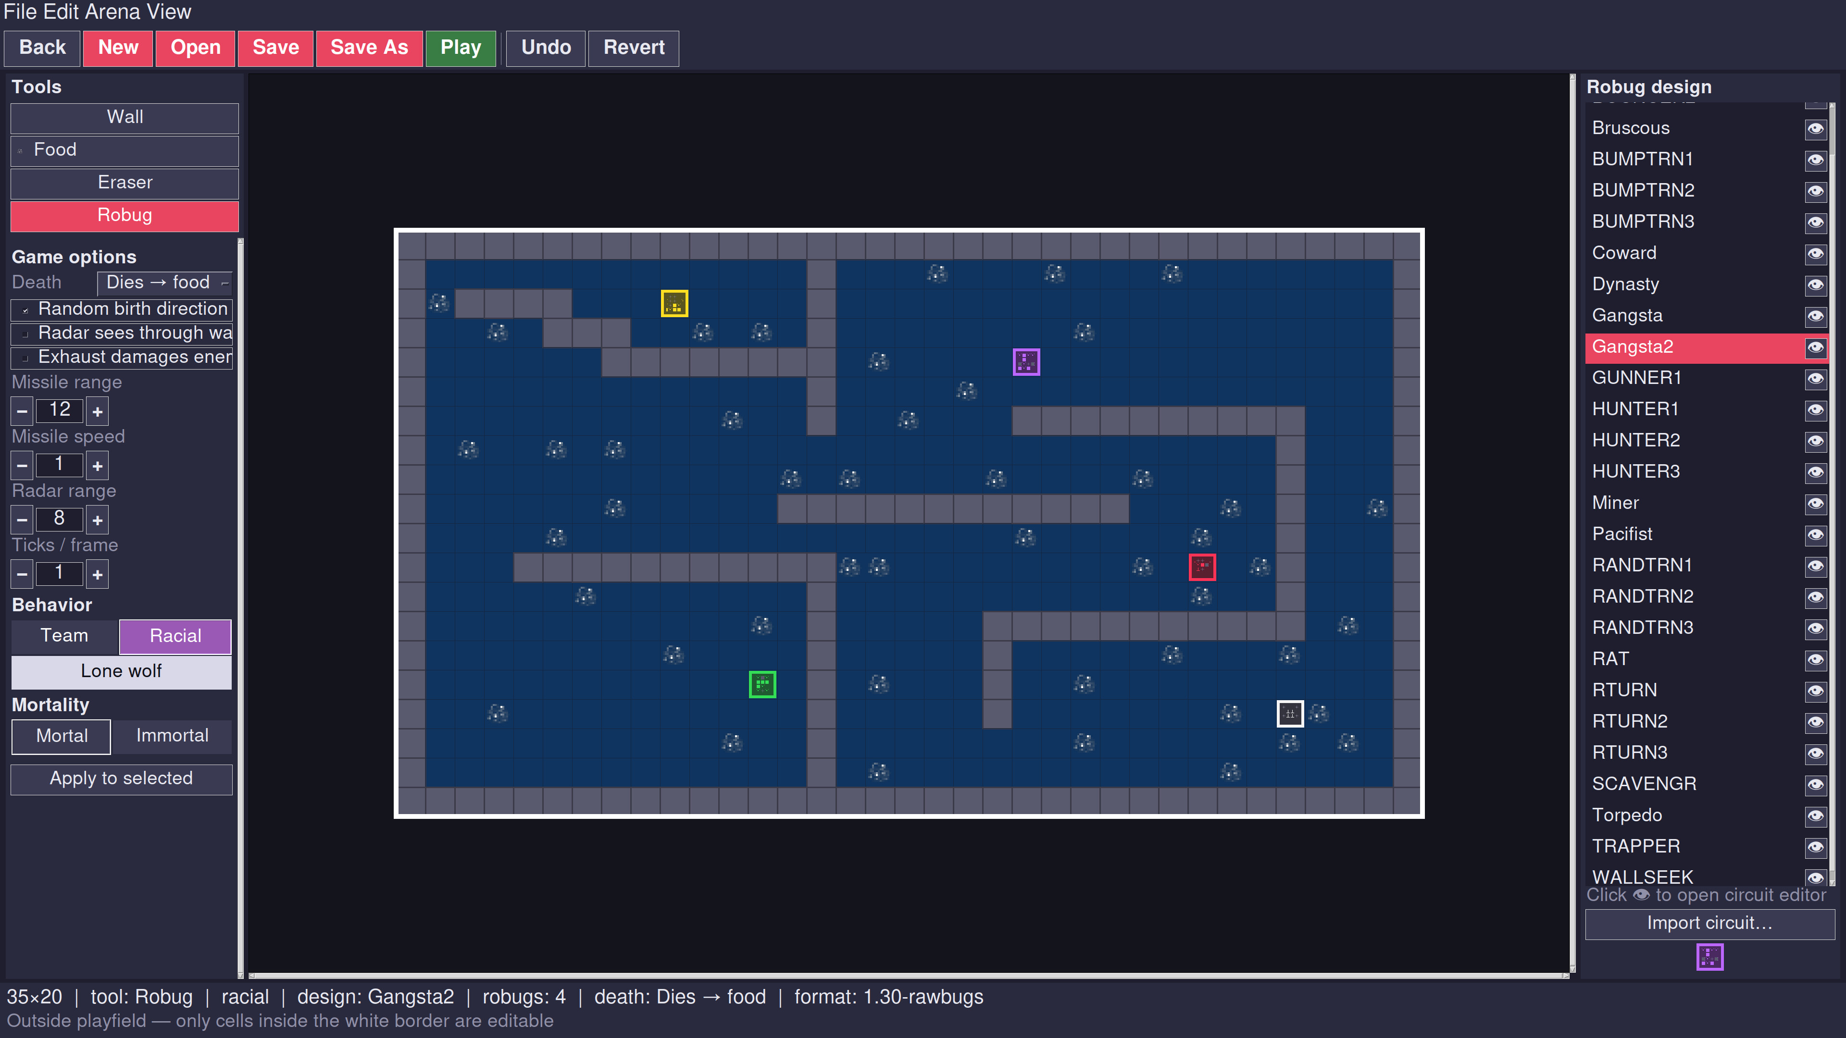Select the yellow robug in the arena
This screenshot has width=1846, height=1038.
(674, 304)
